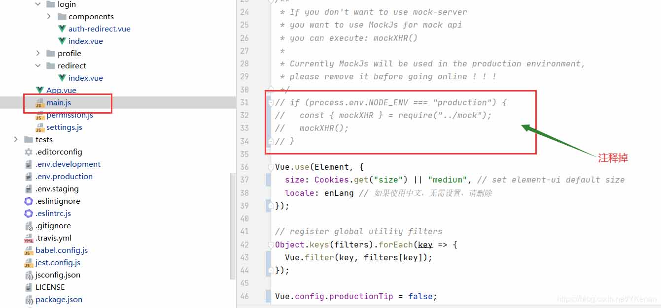
Task: Click the "medium" string on line 37
Action: tap(447, 180)
